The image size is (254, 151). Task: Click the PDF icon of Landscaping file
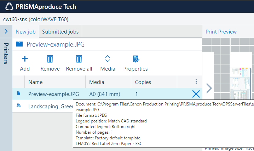(x=19, y=105)
